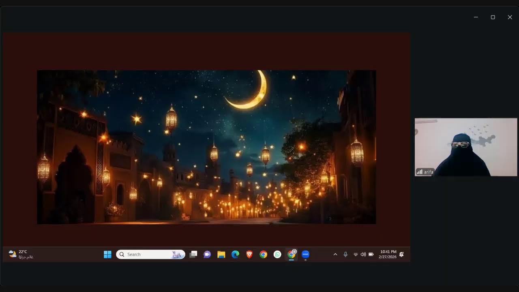Open File Explorer from the taskbar

point(221,254)
